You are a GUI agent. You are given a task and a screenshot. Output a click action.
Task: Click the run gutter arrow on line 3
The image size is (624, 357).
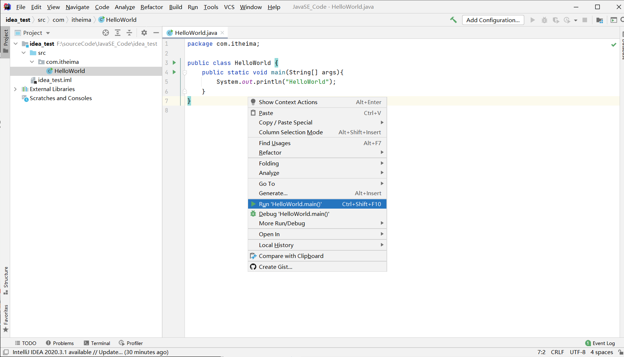pos(174,63)
